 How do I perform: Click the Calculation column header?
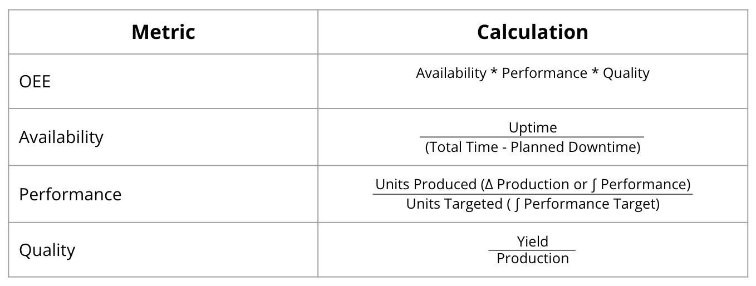tap(532, 32)
